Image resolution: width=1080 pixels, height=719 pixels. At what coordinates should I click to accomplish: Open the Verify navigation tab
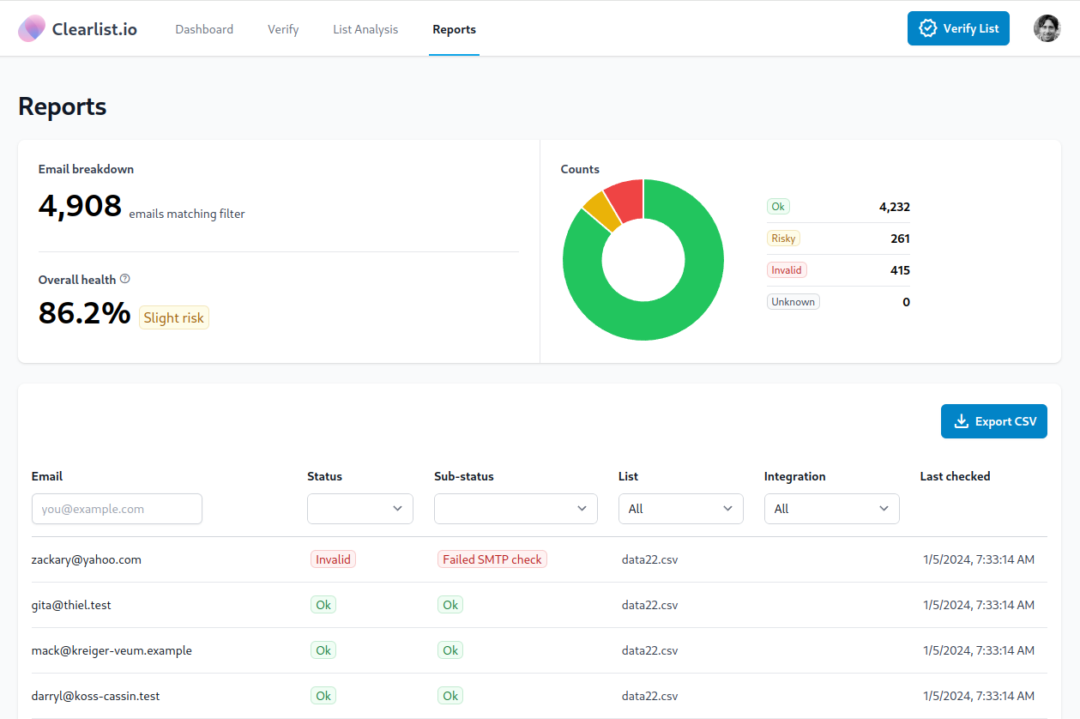[283, 29]
